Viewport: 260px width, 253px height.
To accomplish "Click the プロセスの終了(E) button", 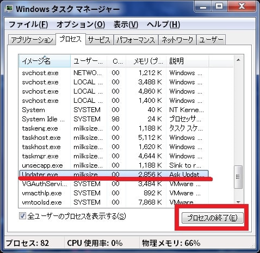I will click(x=212, y=218).
